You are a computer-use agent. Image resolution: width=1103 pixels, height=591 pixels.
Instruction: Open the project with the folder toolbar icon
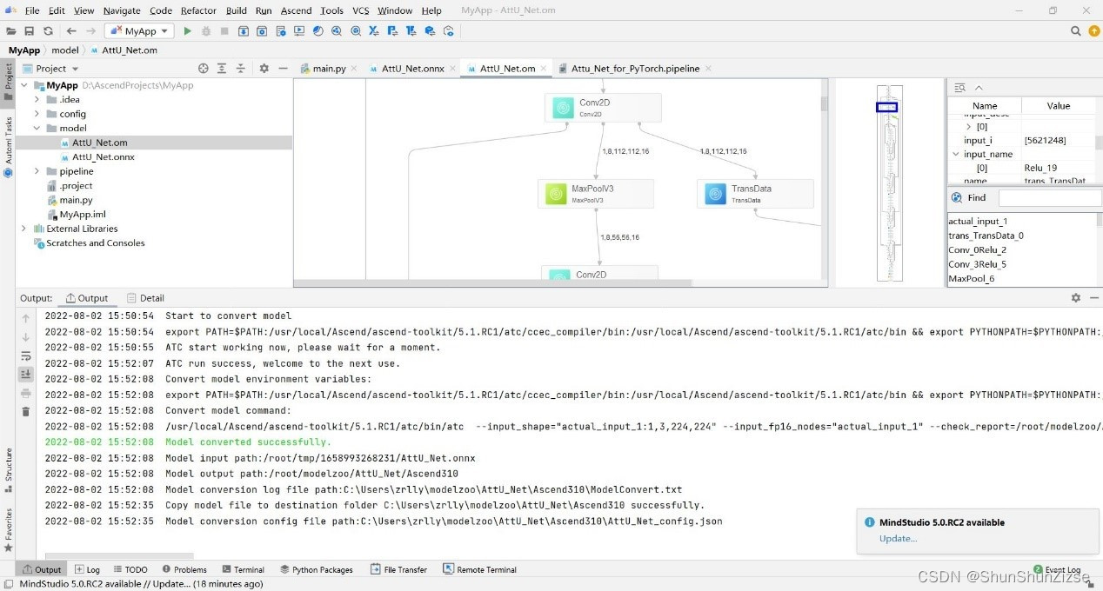[10, 30]
